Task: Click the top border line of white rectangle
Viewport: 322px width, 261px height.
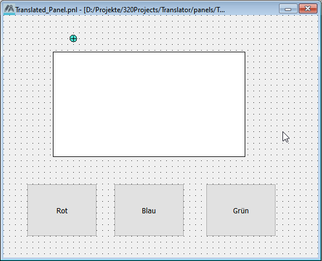Action: point(149,52)
